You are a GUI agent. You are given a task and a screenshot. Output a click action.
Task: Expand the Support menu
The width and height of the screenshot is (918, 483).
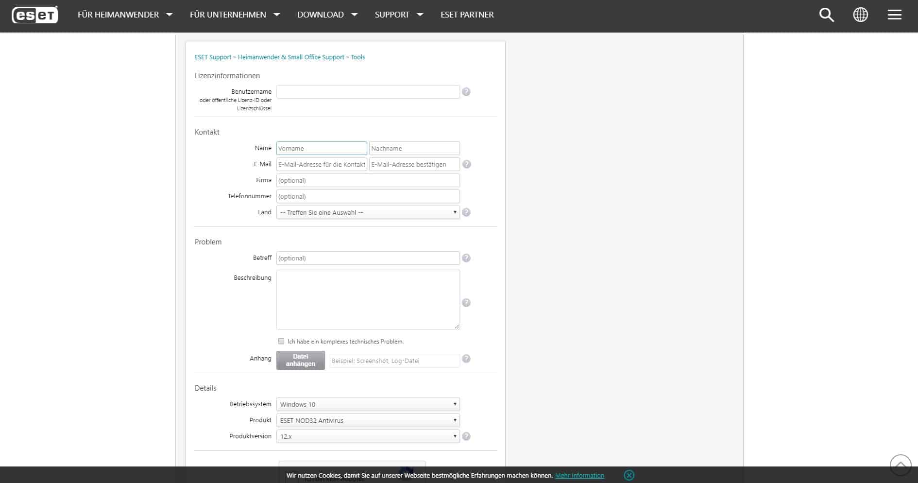(399, 15)
